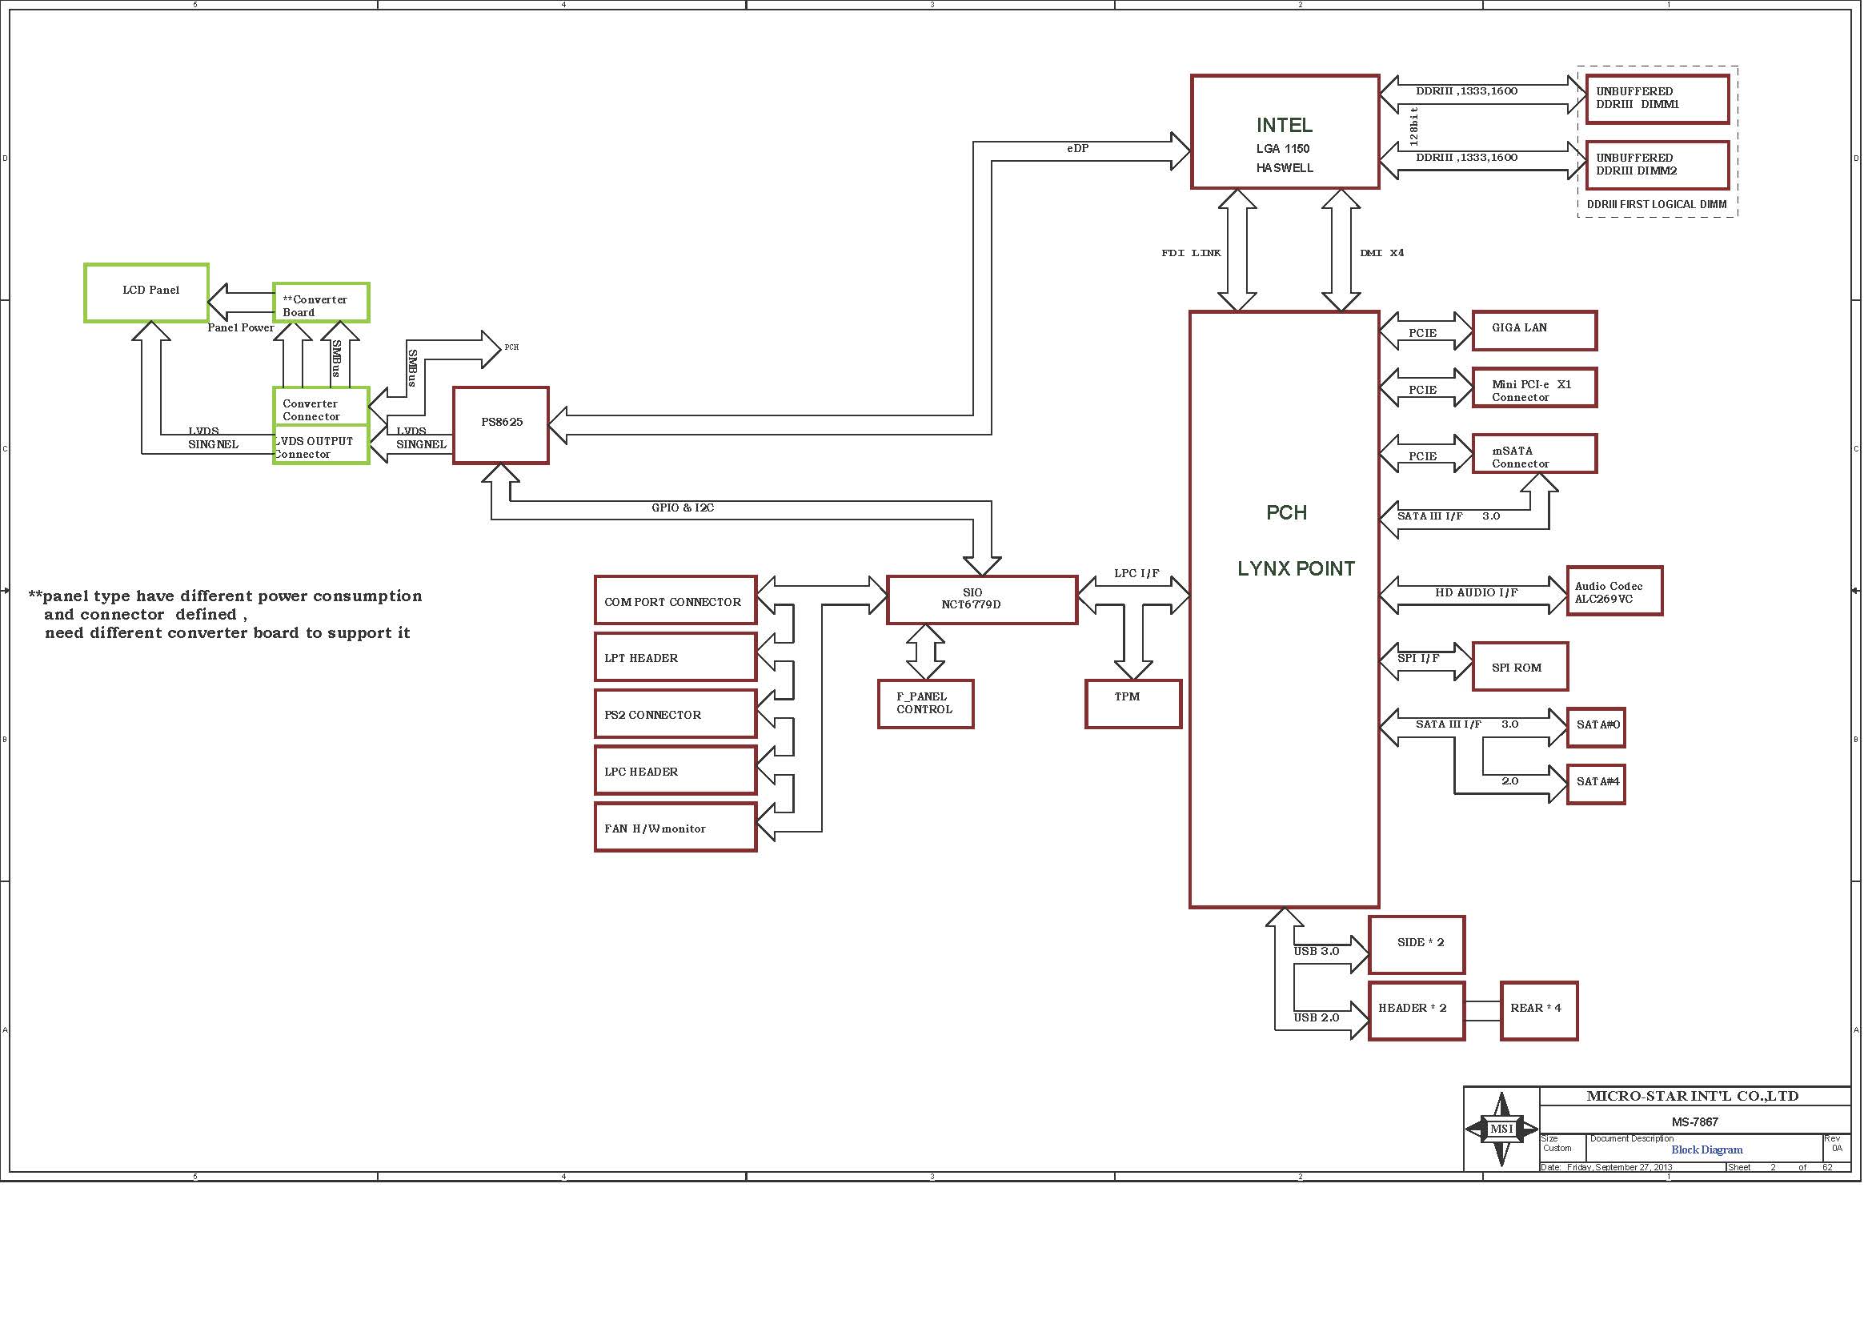Select the 'Panel Power' label
The width and height of the screenshot is (1872, 1324).
pos(241,327)
